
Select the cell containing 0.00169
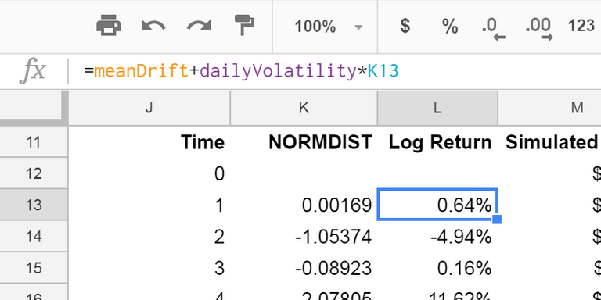pos(304,205)
